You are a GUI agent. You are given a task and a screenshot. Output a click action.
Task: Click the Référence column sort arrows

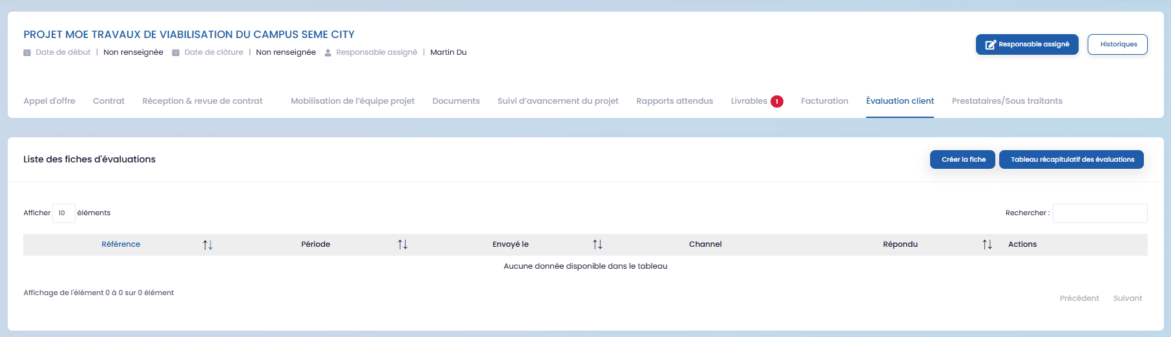pyautogui.click(x=207, y=245)
